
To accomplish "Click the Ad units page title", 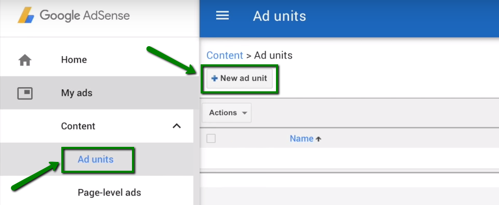I will (x=280, y=16).
